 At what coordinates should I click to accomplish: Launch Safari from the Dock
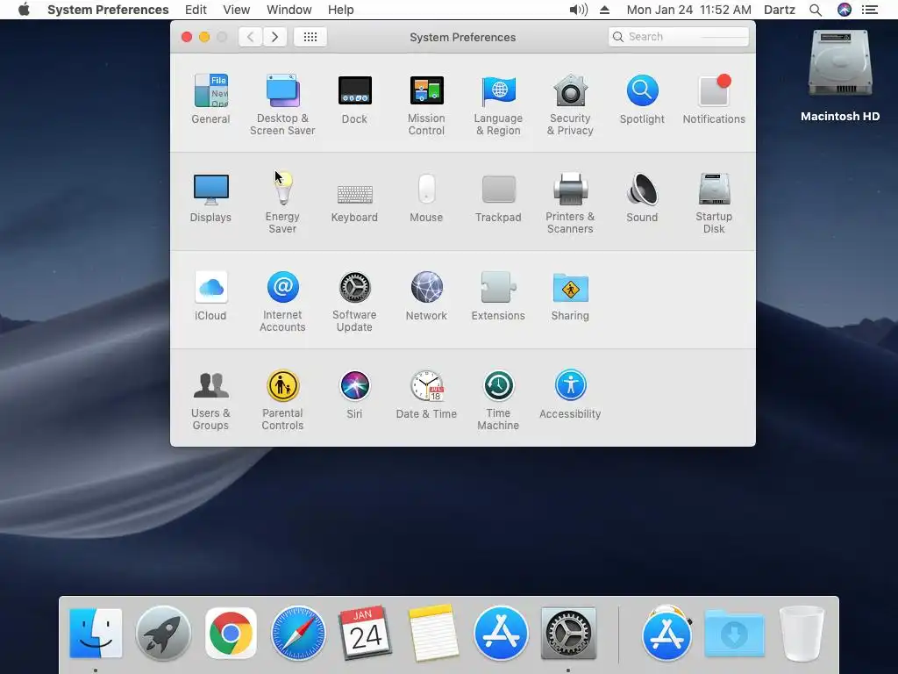pos(298,634)
